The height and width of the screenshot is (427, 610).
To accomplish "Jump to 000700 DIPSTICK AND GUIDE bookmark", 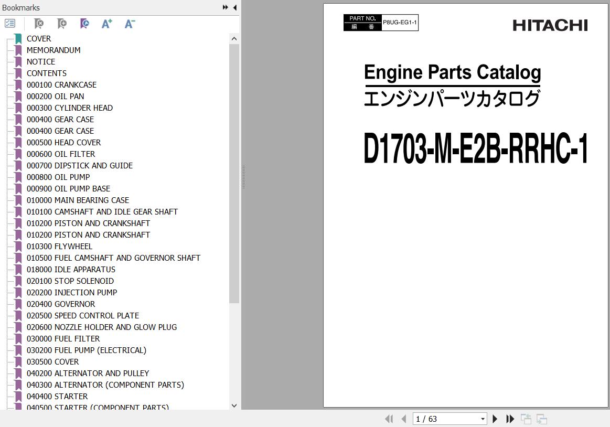I will tap(80, 165).
